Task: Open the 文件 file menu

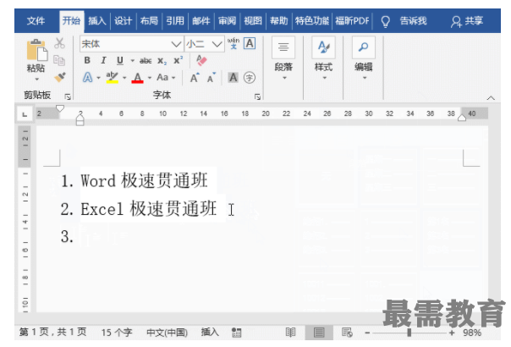Action: [36, 21]
